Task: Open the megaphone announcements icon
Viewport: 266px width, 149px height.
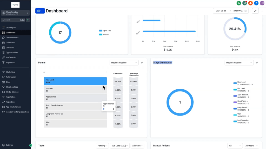Action: pos(244,3)
